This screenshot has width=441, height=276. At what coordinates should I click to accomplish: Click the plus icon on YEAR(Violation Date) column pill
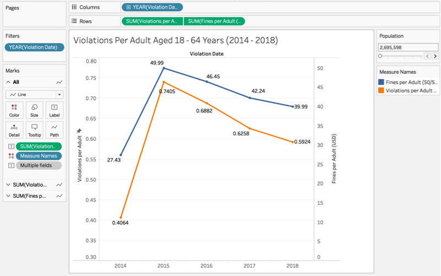[128, 7]
